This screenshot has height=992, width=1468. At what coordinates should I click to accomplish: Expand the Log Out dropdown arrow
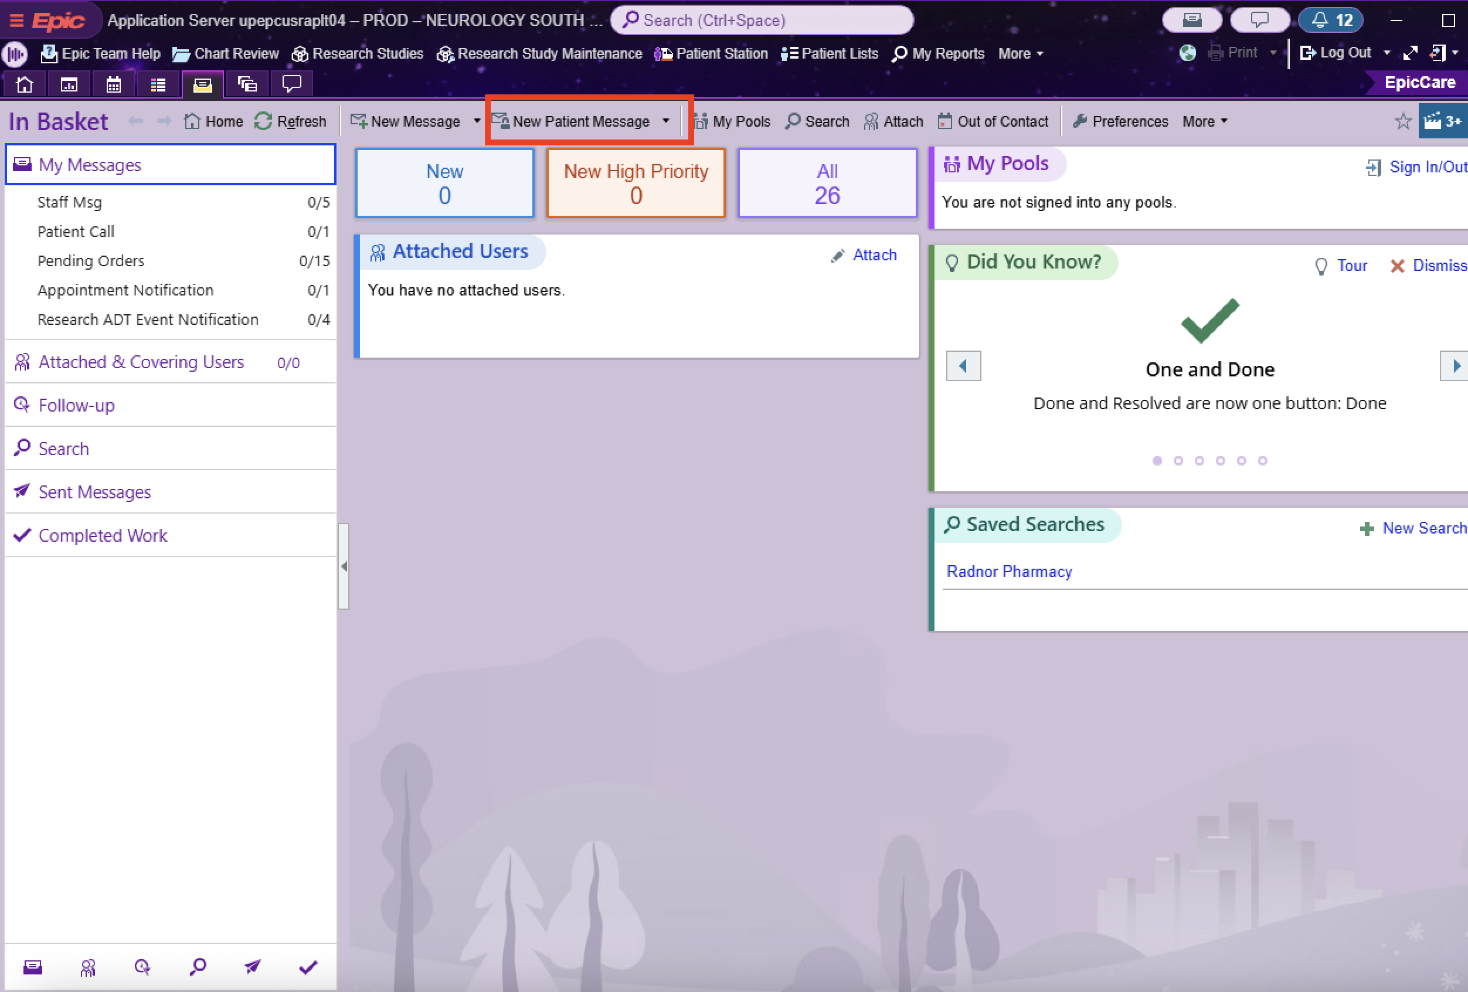tap(1387, 53)
